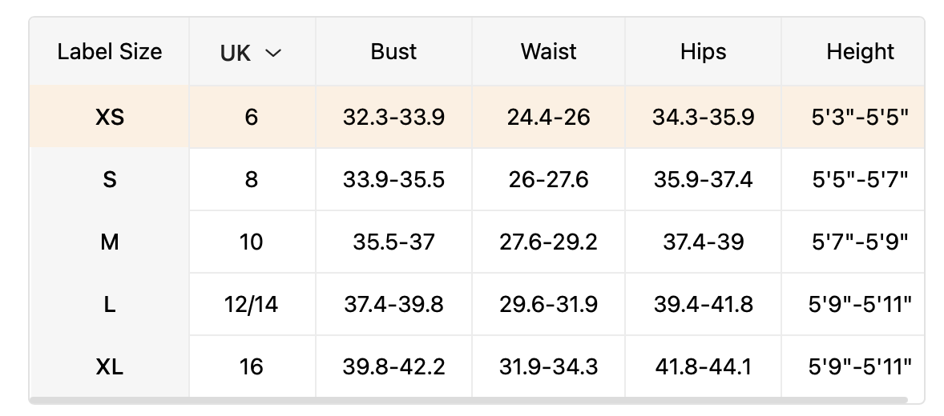Select the S label size row
Image resolution: width=944 pixels, height=416 pixels.
pyautogui.click(x=110, y=179)
